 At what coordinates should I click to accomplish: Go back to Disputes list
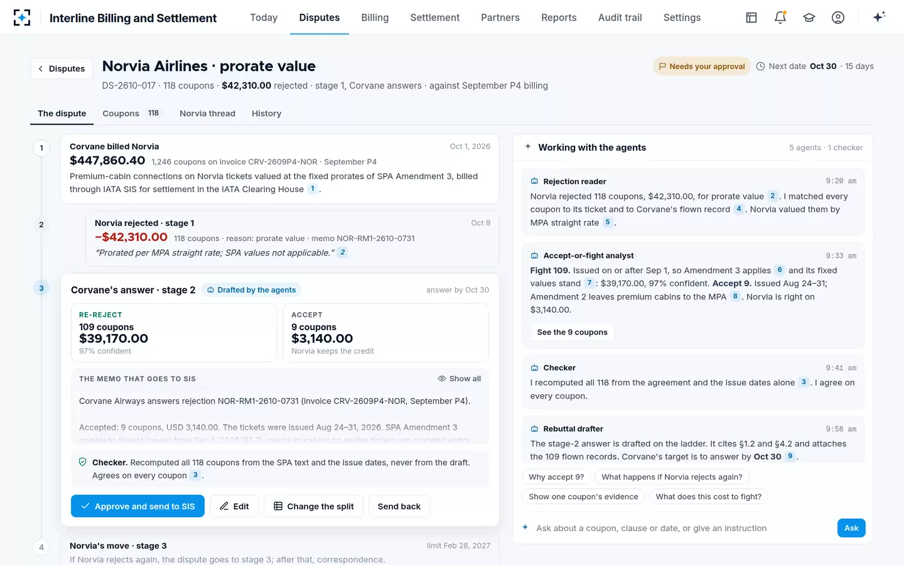pyautogui.click(x=62, y=68)
